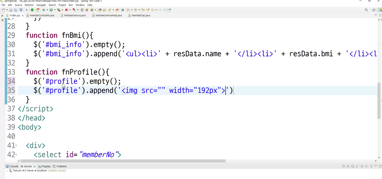Screen dimensions: 382x179
Task: Click the green Boot Dashboard icon
Action: [32, 10]
